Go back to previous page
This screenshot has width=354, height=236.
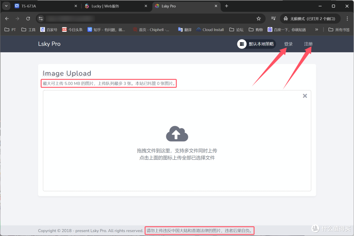(x=7, y=18)
